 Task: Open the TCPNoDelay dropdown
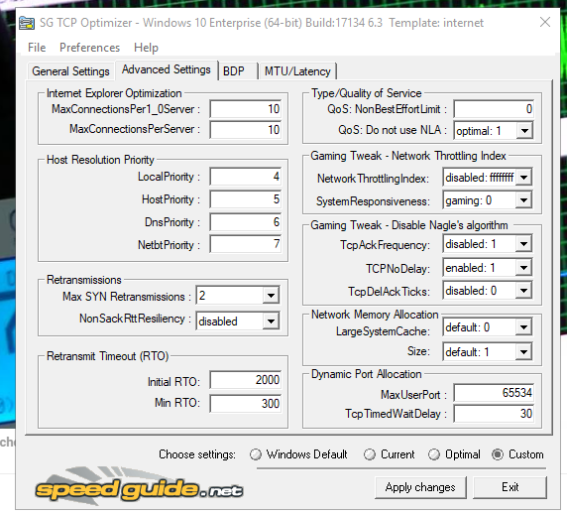tap(523, 268)
